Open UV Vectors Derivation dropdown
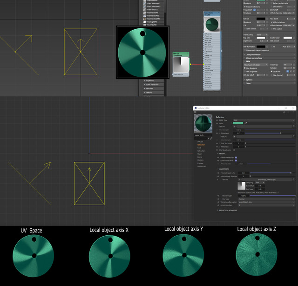This screenshot has width=298, height=286. pos(266,202)
